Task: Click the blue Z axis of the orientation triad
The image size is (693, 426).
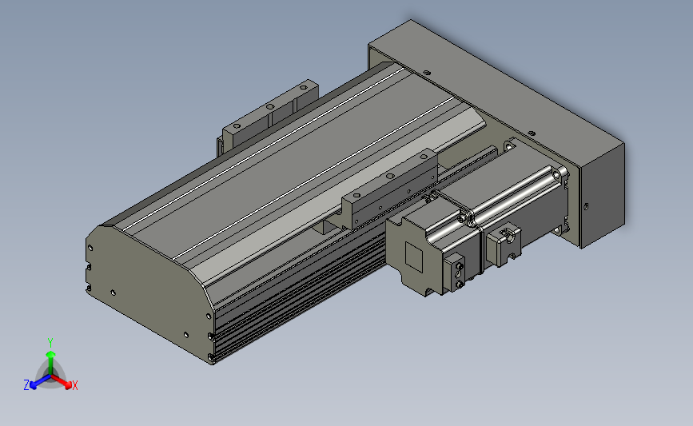Action: pyautogui.click(x=40, y=382)
